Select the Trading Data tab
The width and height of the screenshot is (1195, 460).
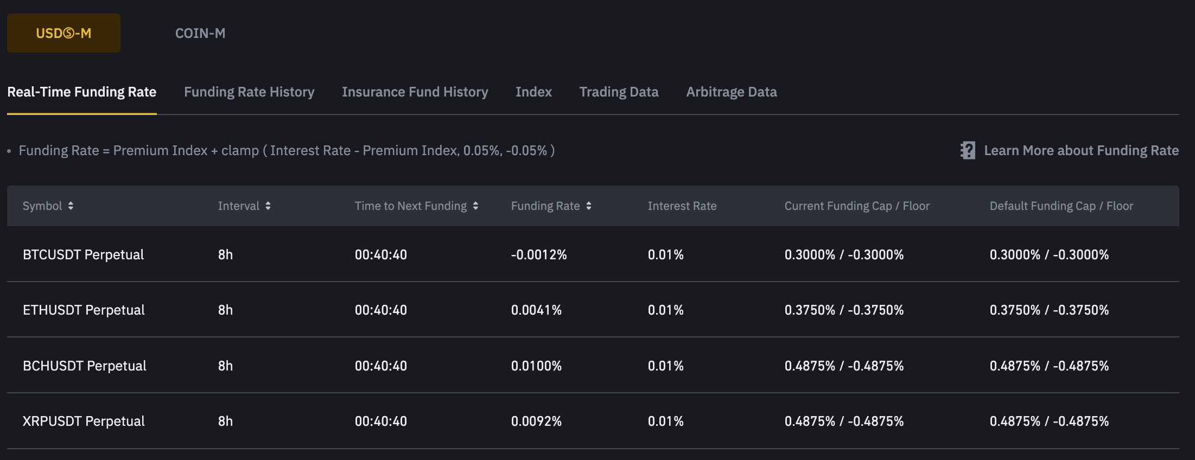click(x=619, y=92)
